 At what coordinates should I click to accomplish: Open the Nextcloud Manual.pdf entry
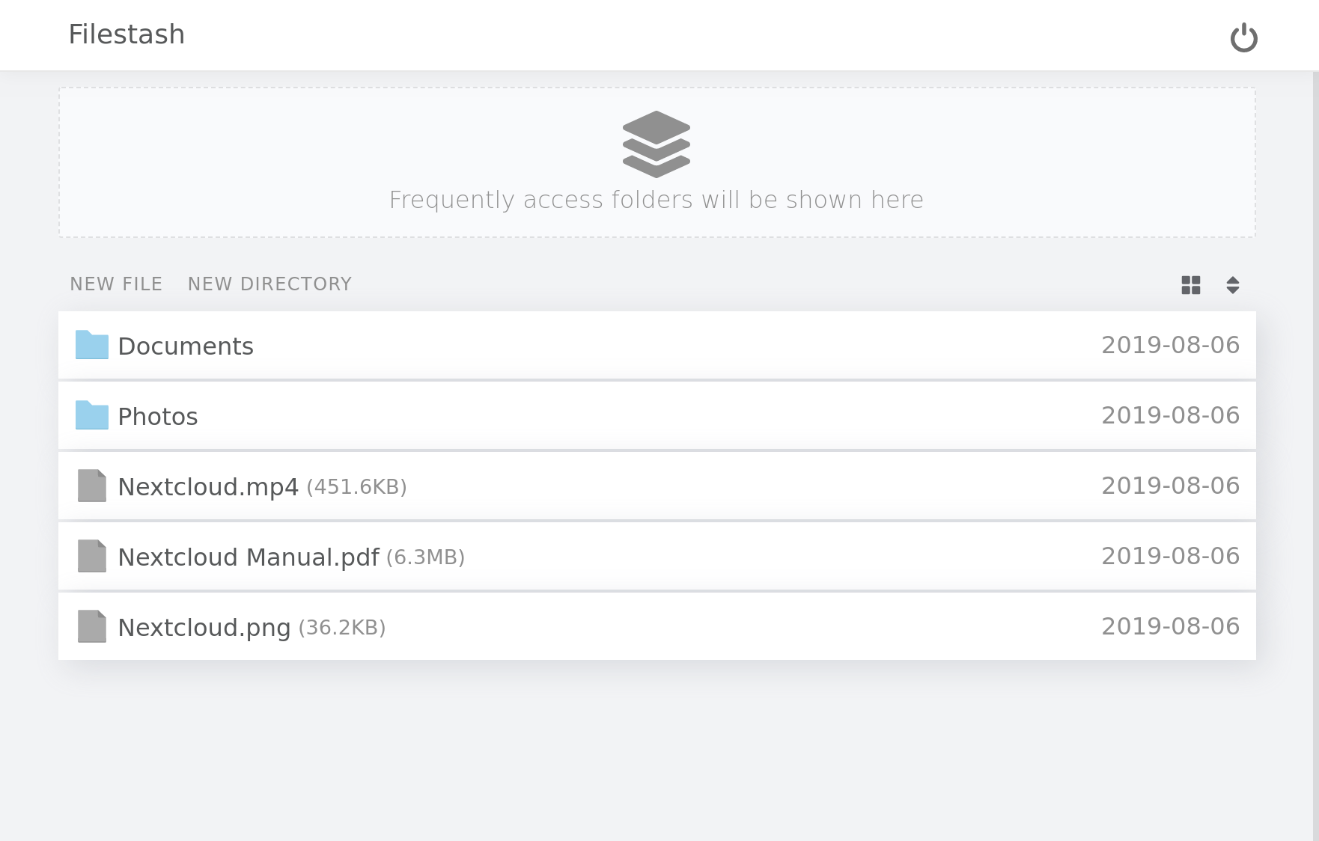pyautogui.click(x=249, y=557)
